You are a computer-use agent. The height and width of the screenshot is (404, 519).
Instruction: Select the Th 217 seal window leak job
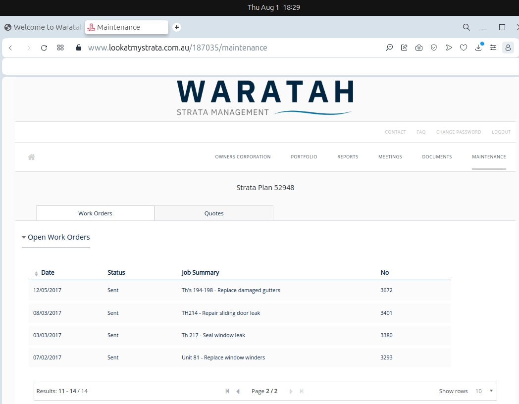pyautogui.click(x=213, y=335)
